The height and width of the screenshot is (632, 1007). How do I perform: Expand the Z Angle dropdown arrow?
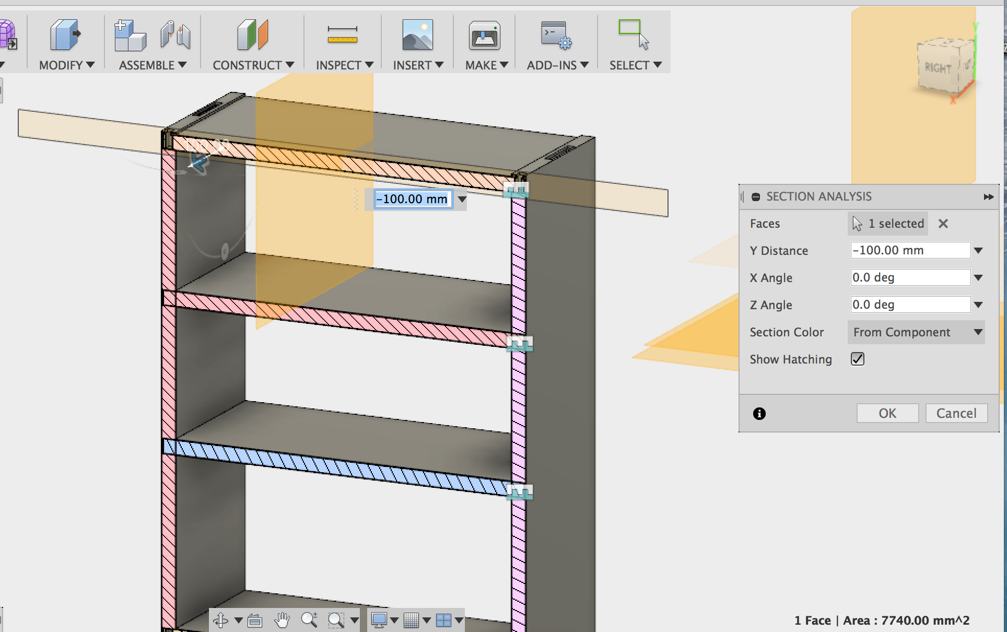978,305
